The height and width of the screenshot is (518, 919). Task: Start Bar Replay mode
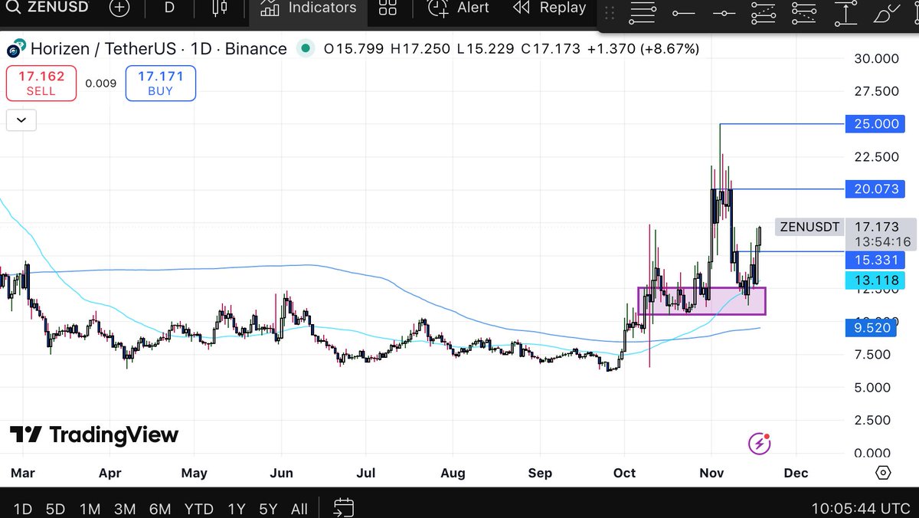point(549,8)
